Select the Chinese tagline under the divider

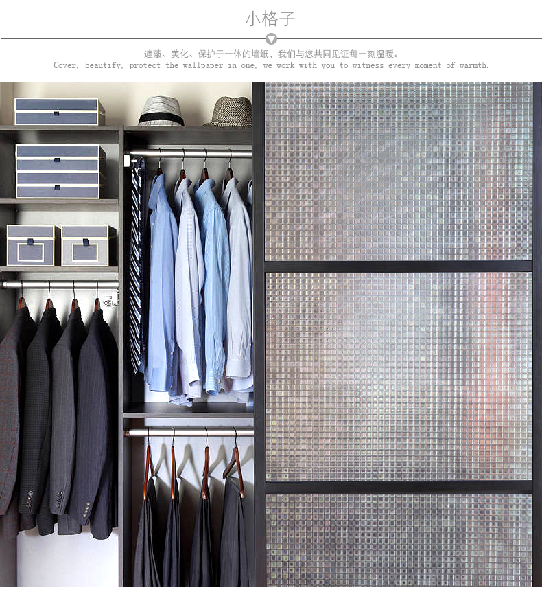coord(271,54)
